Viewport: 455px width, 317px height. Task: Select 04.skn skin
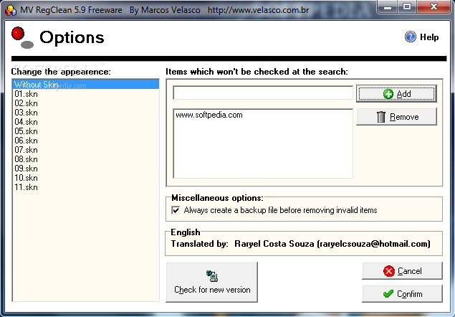tap(86, 122)
